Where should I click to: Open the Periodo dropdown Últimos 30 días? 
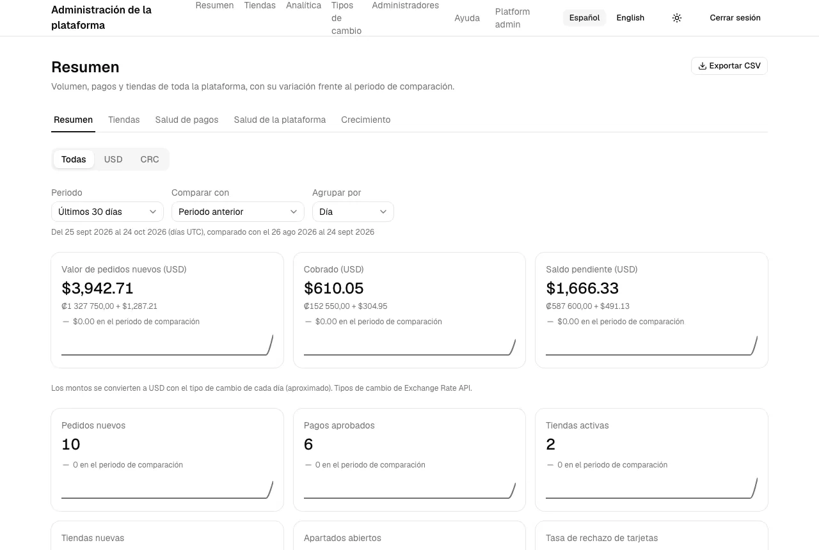tap(107, 212)
